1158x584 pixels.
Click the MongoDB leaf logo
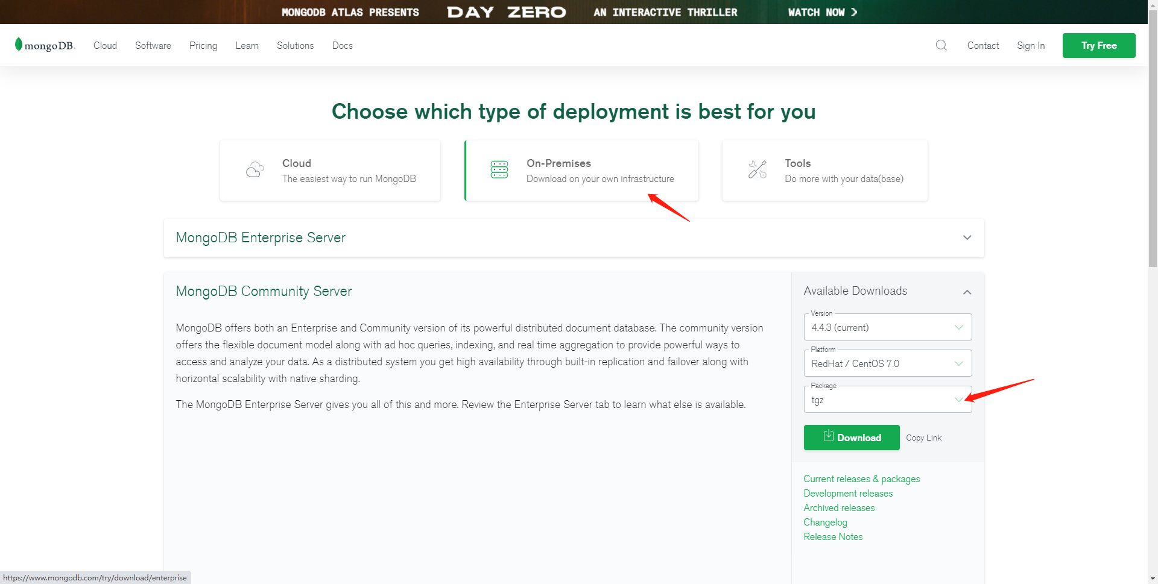tap(19, 44)
